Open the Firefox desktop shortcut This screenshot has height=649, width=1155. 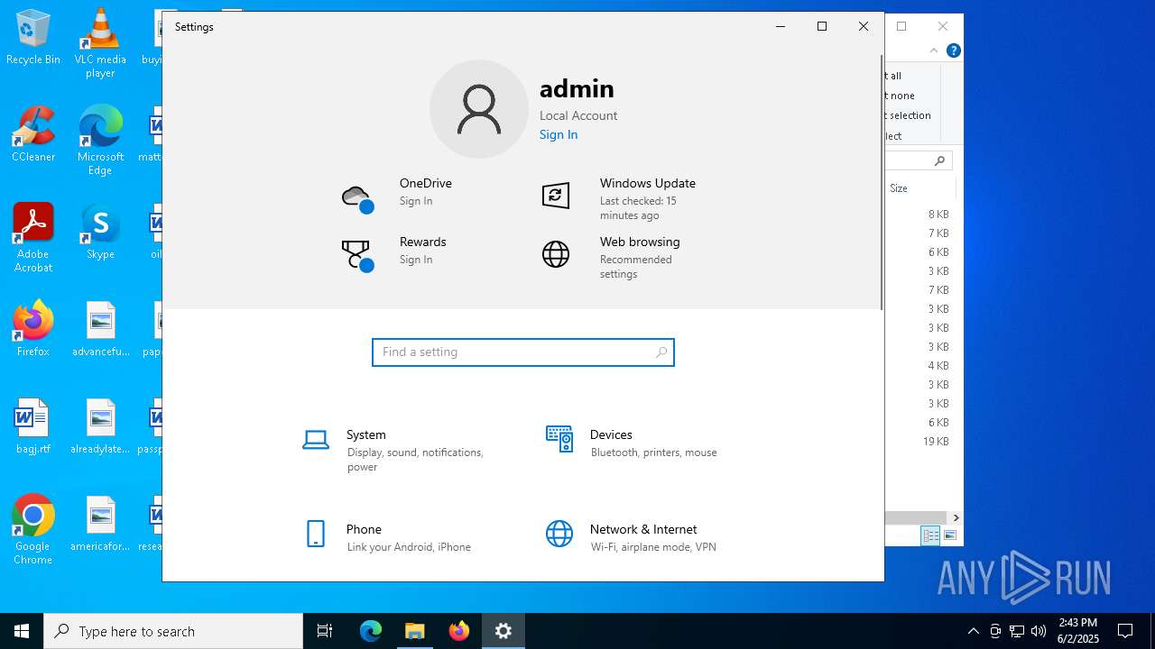pos(33,329)
